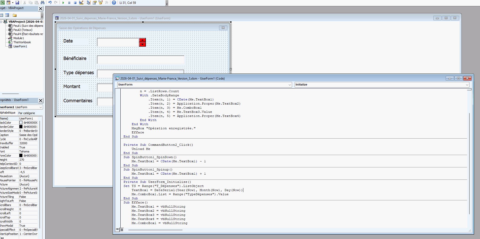The width and height of the screenshot is (480, 239).
Task: Open Visual Basic Help question mark icon
Action: point(114,3)
